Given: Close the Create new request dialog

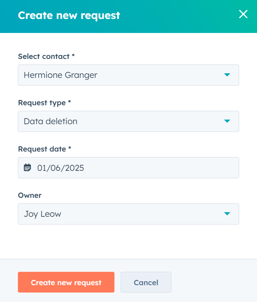Looking at the screenshot, I should click(x=243, y=14).
